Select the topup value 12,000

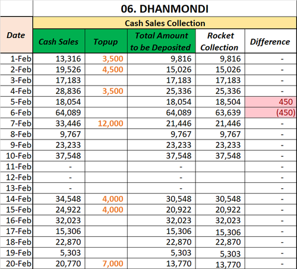[x=106, y=124]
